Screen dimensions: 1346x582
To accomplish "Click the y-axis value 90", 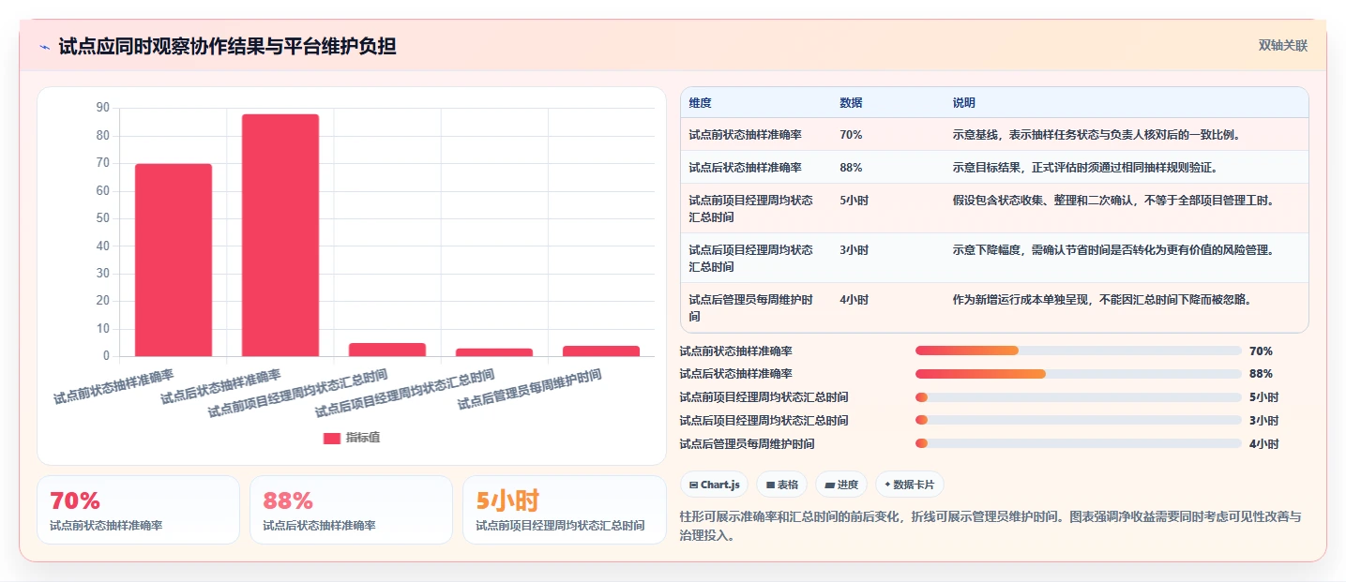I will (103, 108).
